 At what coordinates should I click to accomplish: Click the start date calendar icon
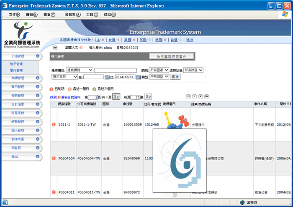tap(107, 77)
